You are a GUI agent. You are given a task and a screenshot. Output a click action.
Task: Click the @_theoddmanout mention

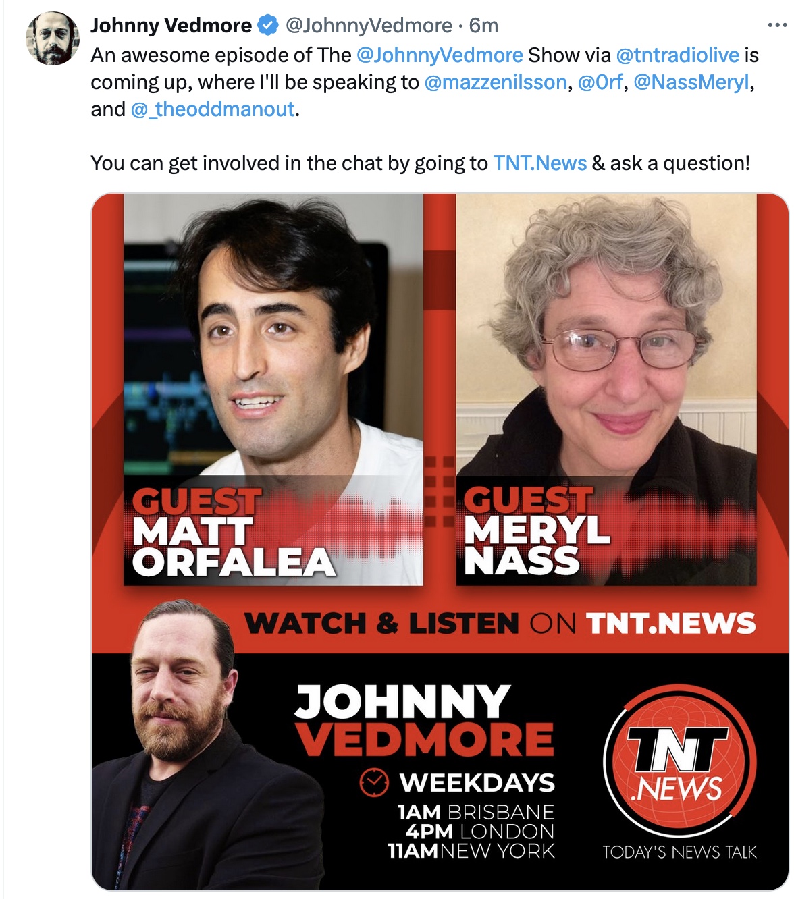(213, 109)
